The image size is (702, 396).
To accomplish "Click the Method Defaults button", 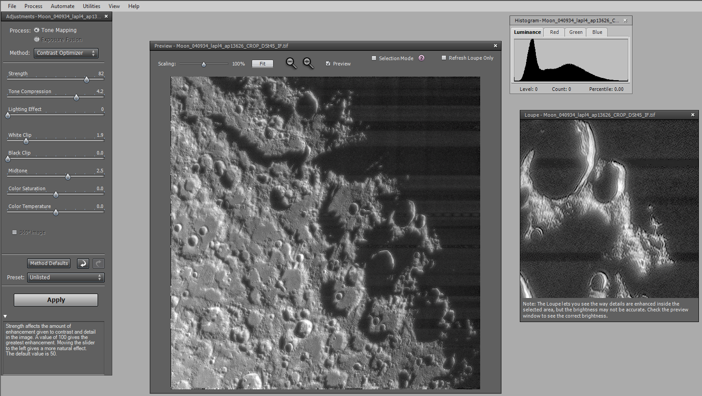I will [x=49, y=264].
